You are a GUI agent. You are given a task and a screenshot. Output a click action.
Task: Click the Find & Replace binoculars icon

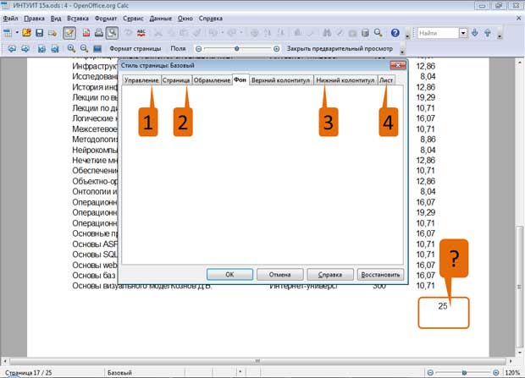[x=327, y=33]
